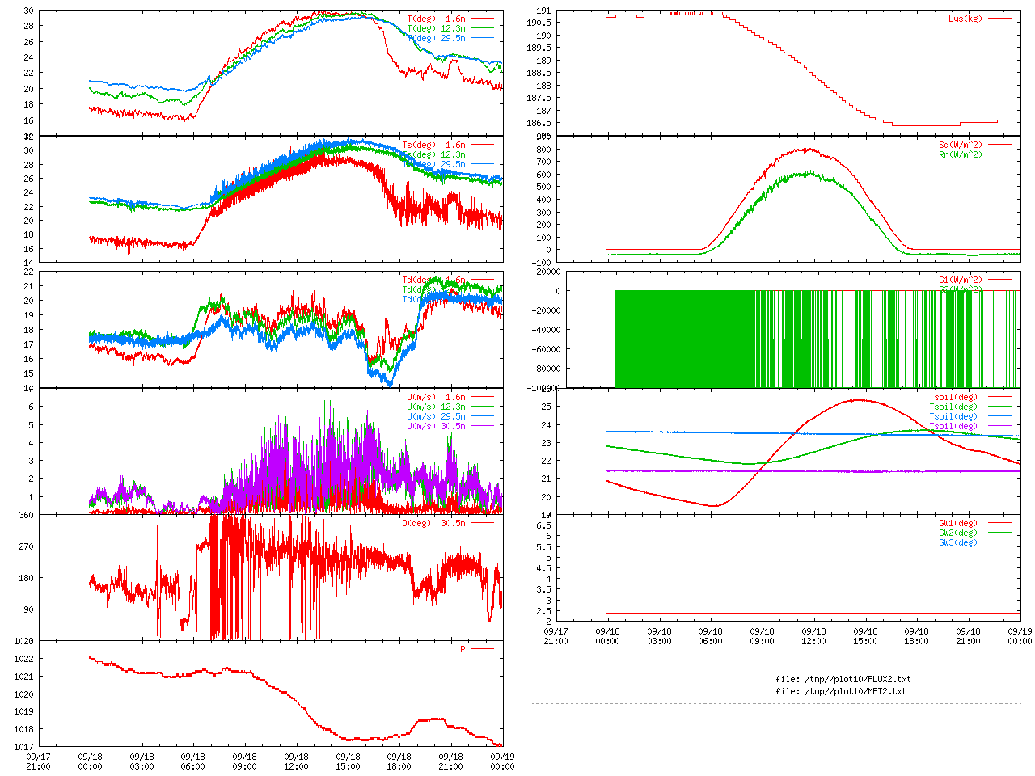1035x776 pixels.
Task: Click the "09/18 06:00" label under GW plot
Action: tap(710, 636)
